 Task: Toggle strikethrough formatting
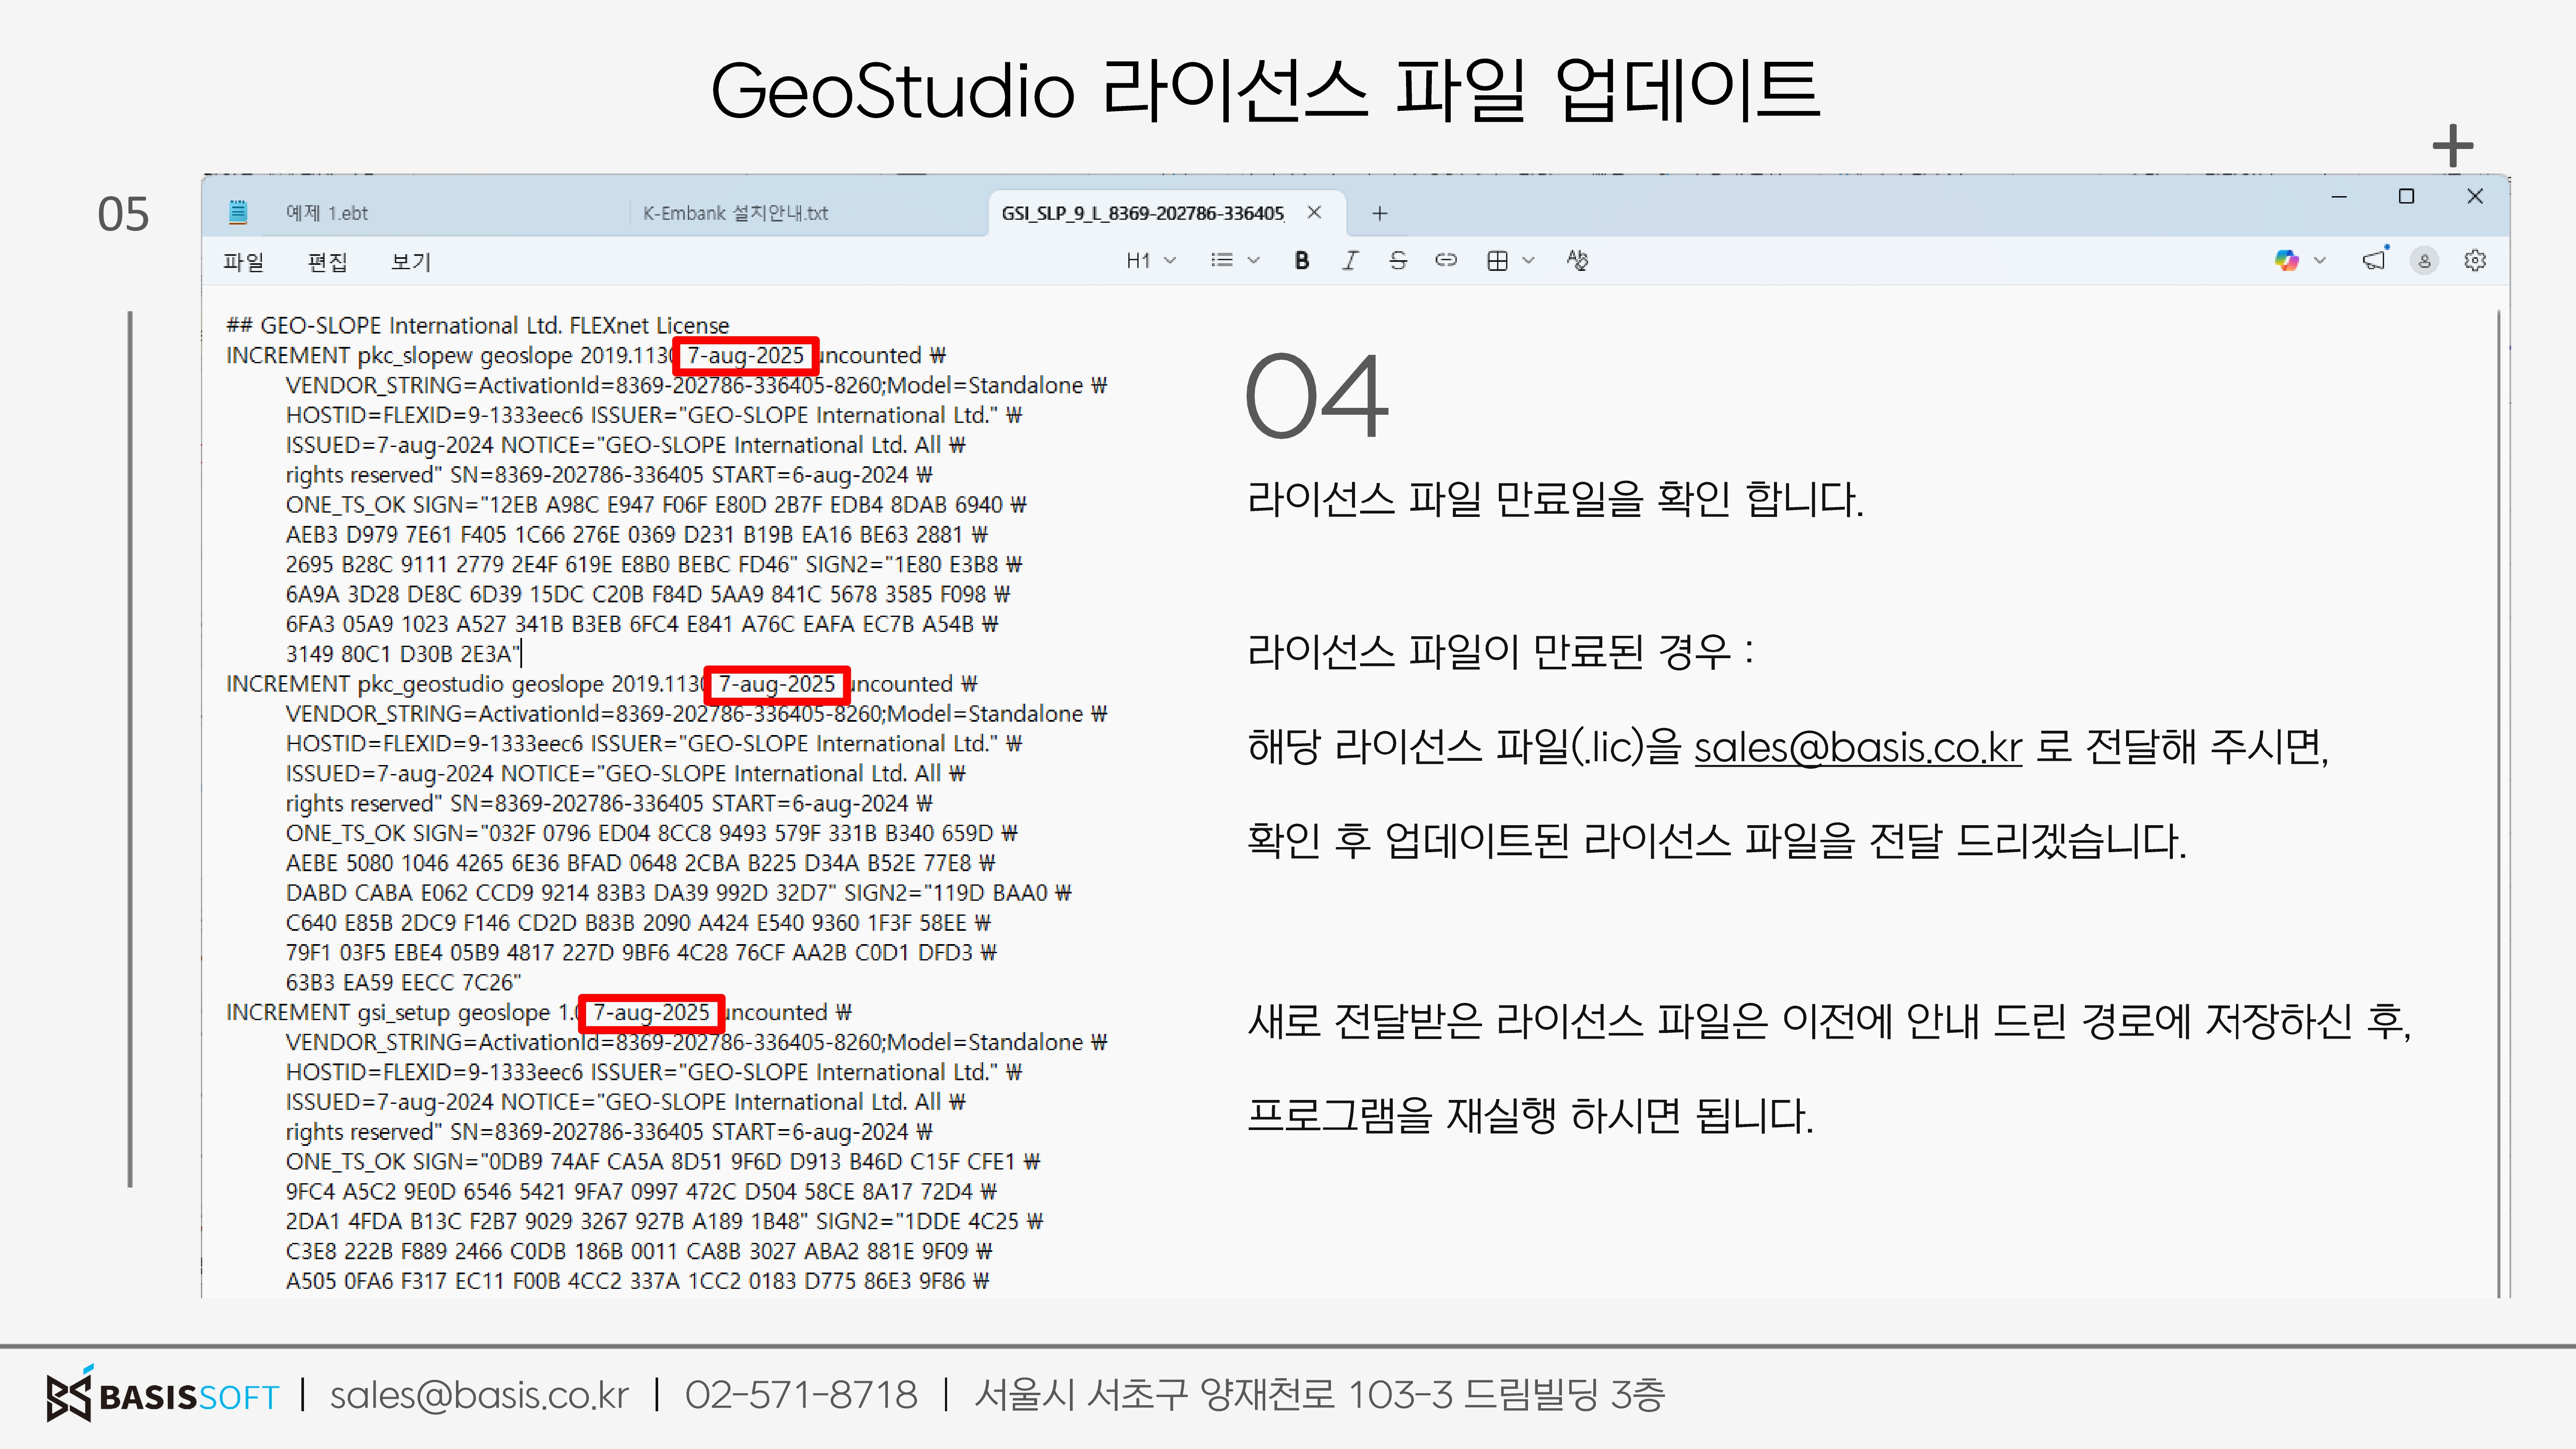[1398, 261]
